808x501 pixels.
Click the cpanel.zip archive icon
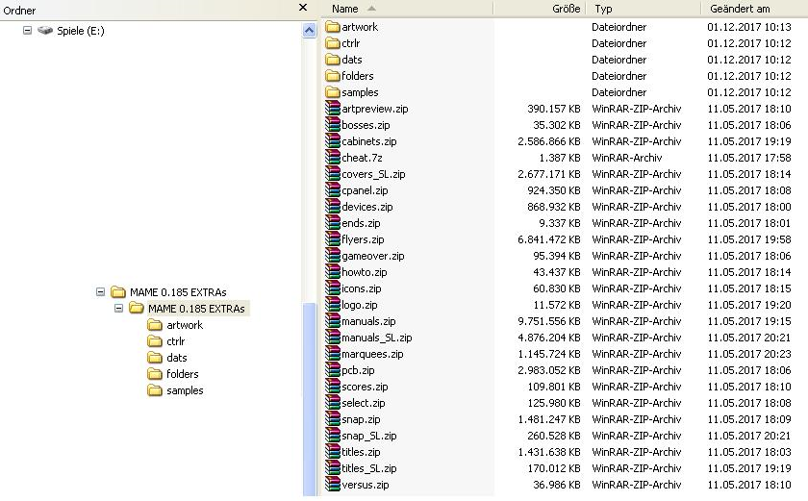(333, 190)
